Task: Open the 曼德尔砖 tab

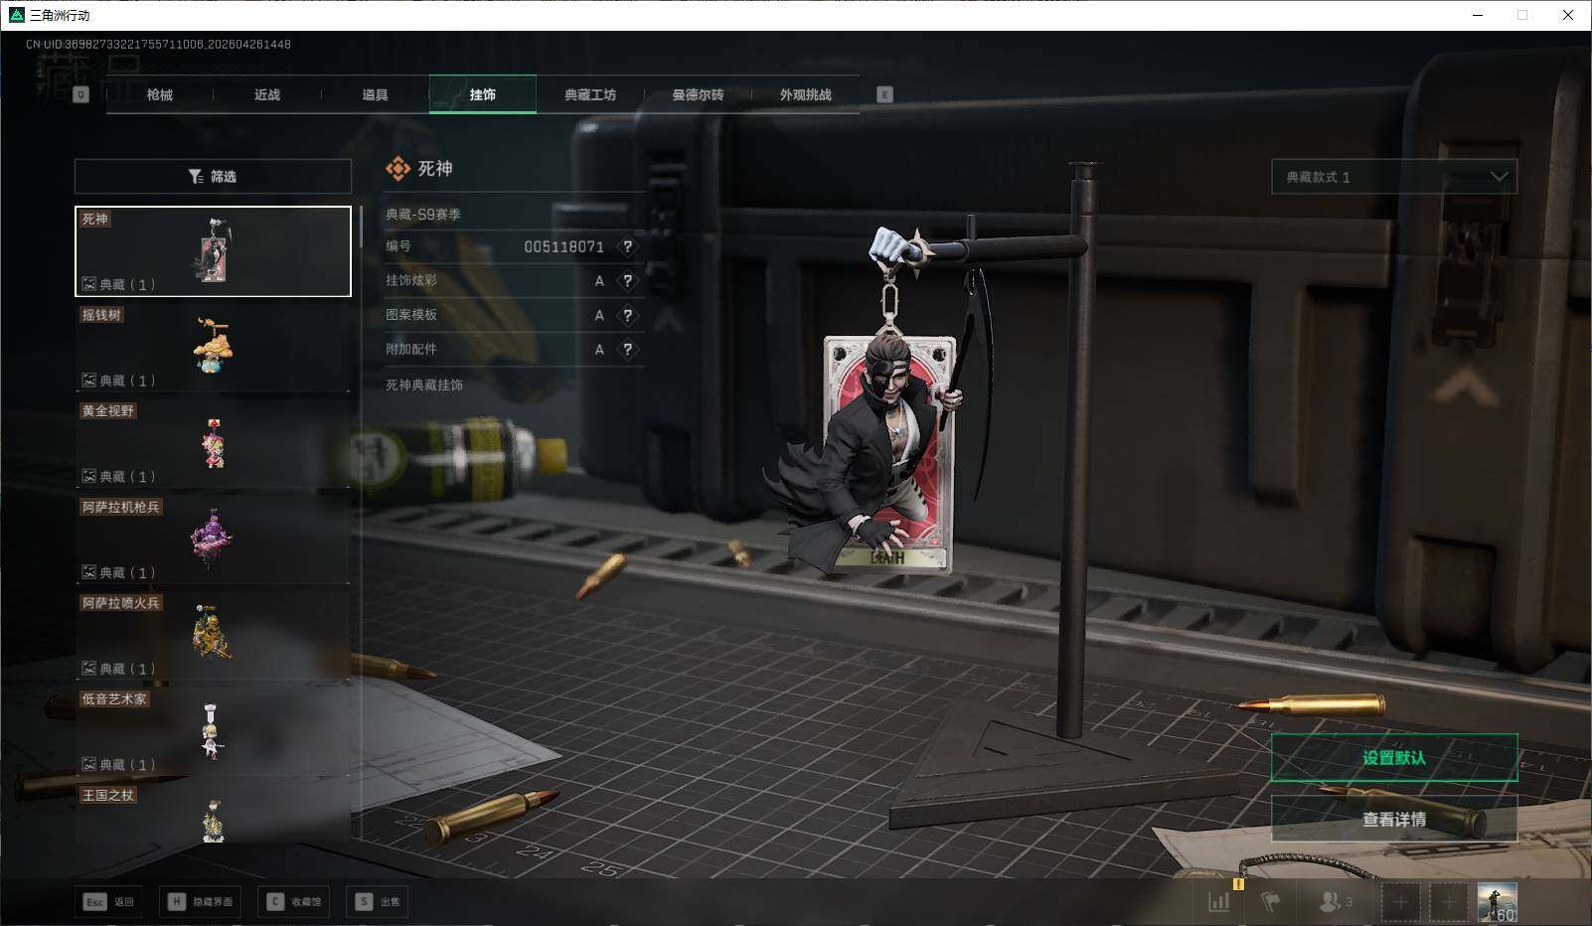Action: click(698, 94)
